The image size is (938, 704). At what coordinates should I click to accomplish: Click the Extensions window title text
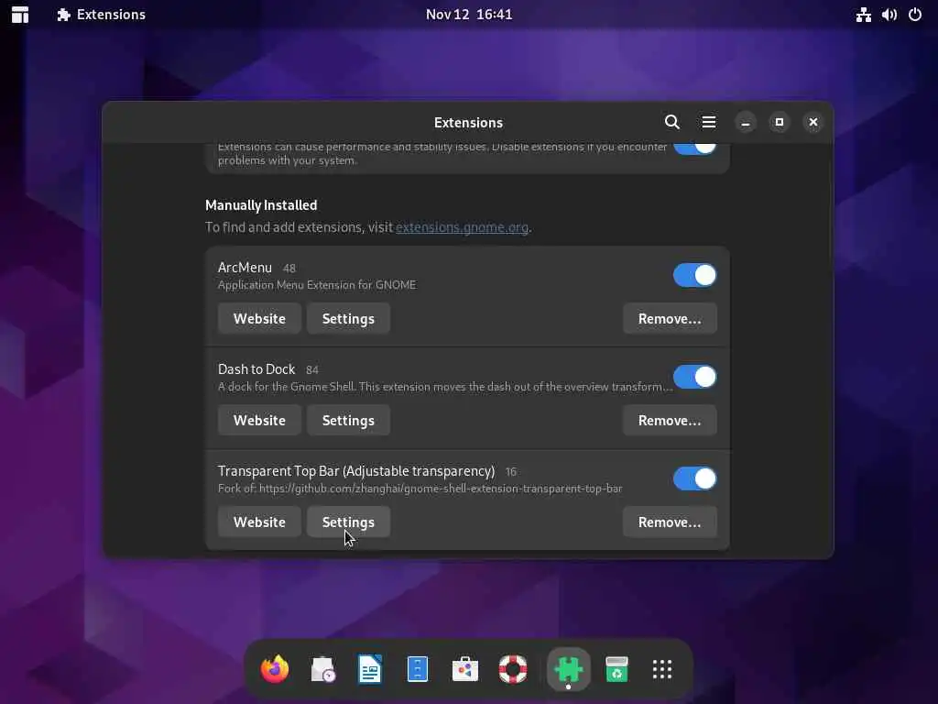tap(468, 123)
